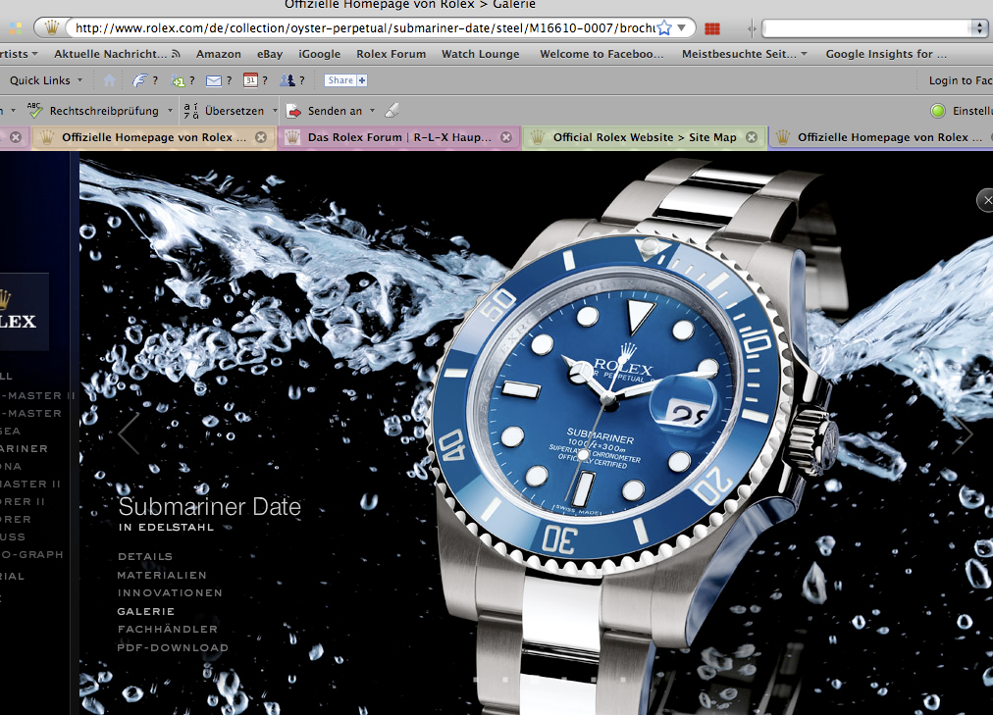This screenshot has height=715, width=993.
Task: Click the green Einstellungen status icon
Action: (938, 111)
